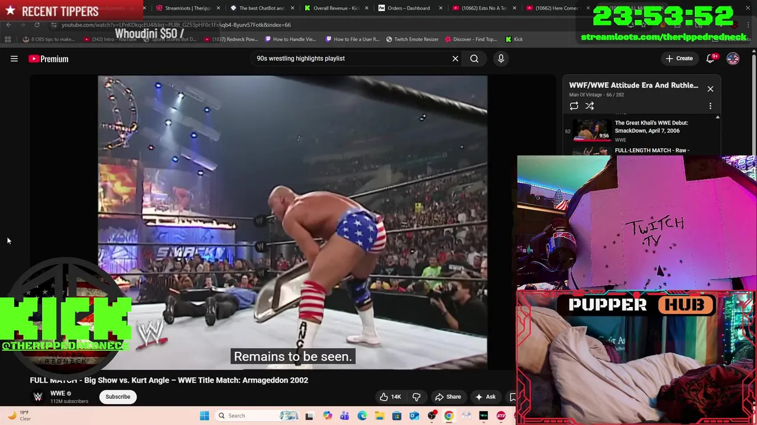Open Microsoft Teams from taskbar
Viewport: 757px width, 425px height.
(x=344, y=416)
